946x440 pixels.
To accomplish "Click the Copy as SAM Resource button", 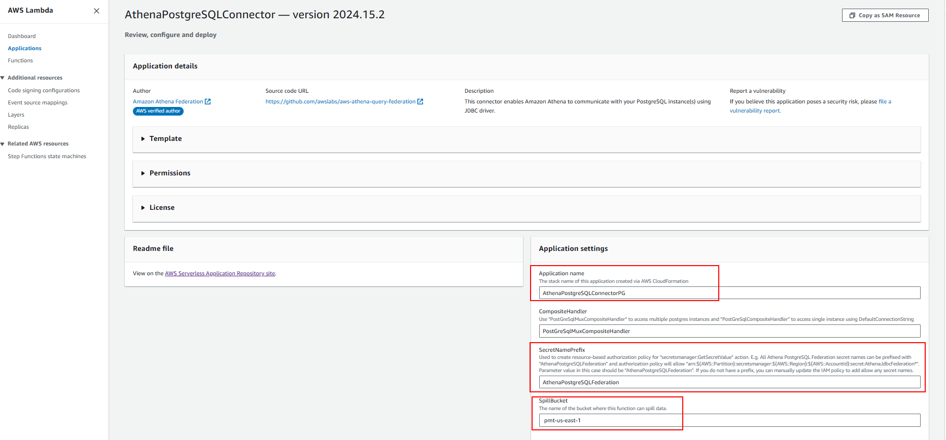I will (x=885, y=15).
